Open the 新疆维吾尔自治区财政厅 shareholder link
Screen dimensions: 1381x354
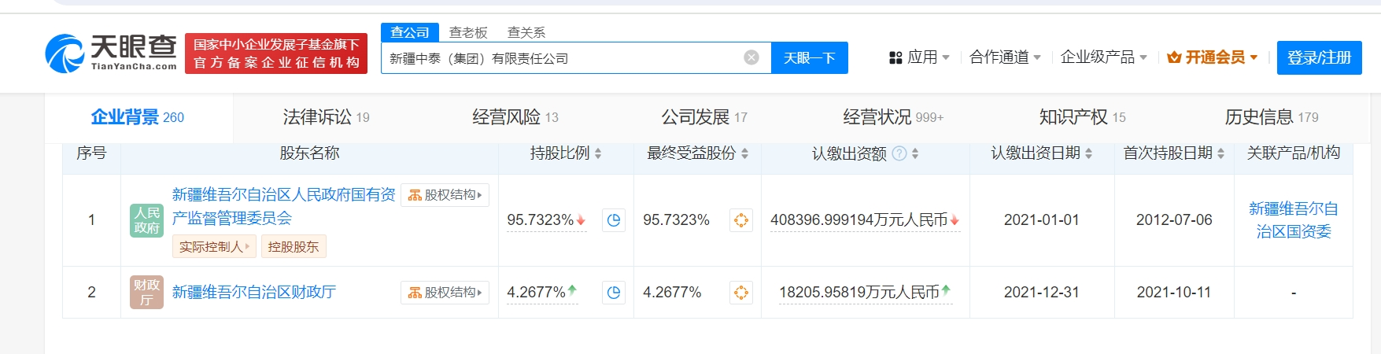(254, 292)
